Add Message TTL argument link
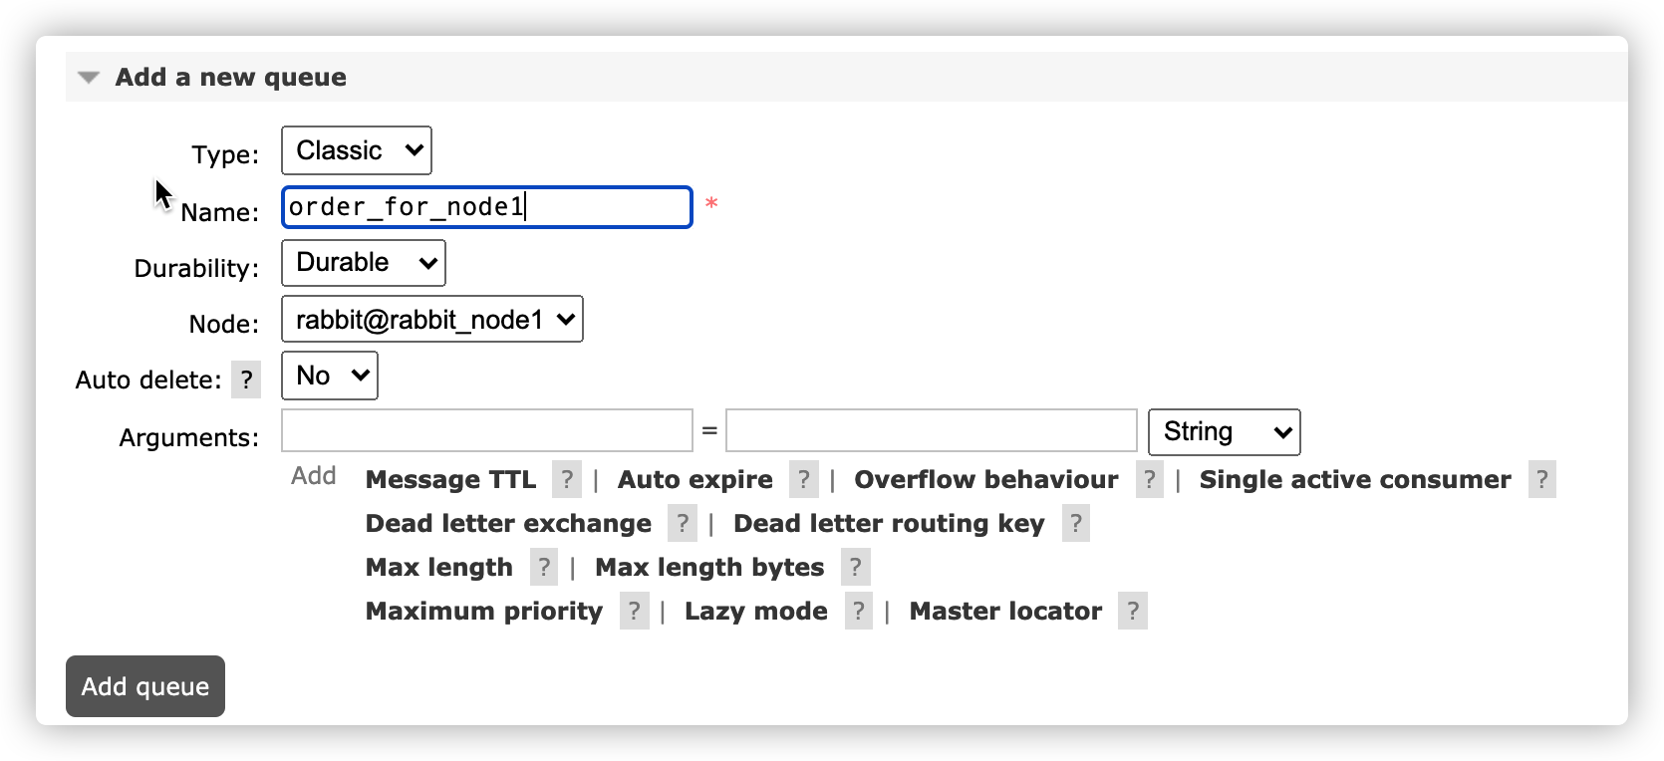Image resolution: width=1664 pixels, height=761 pixels. 450,479
